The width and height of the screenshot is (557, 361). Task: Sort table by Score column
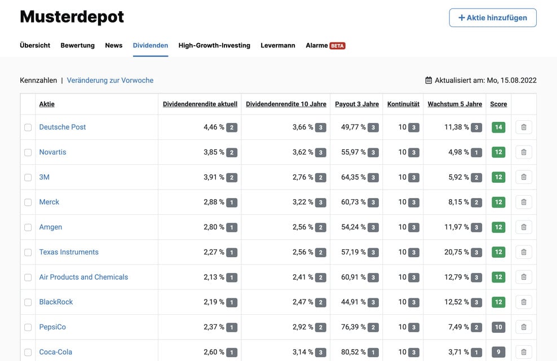click(498, 104)
